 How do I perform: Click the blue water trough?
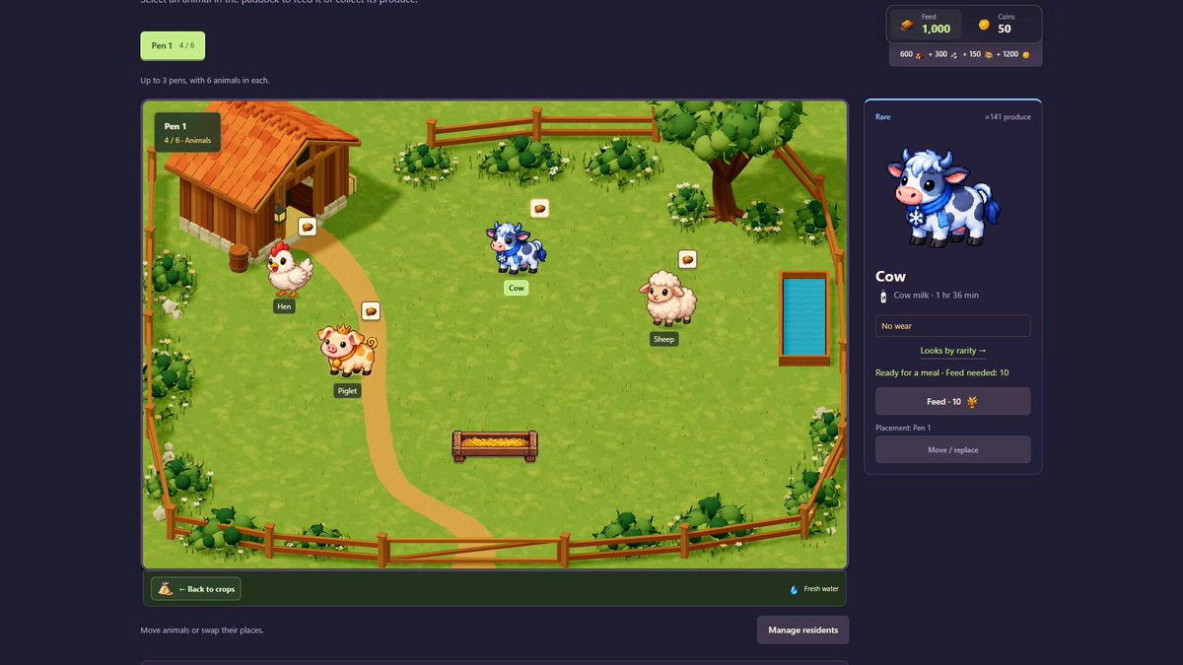point(804,318)
